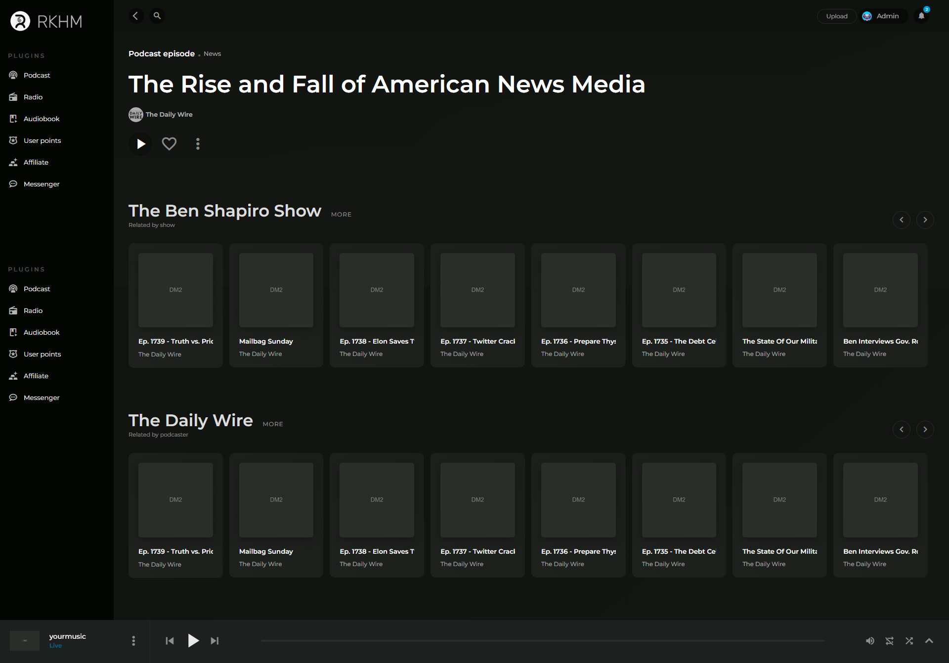Play the episode with the large play button
Viewport: 949px width, 663px height.
[141, 144]
